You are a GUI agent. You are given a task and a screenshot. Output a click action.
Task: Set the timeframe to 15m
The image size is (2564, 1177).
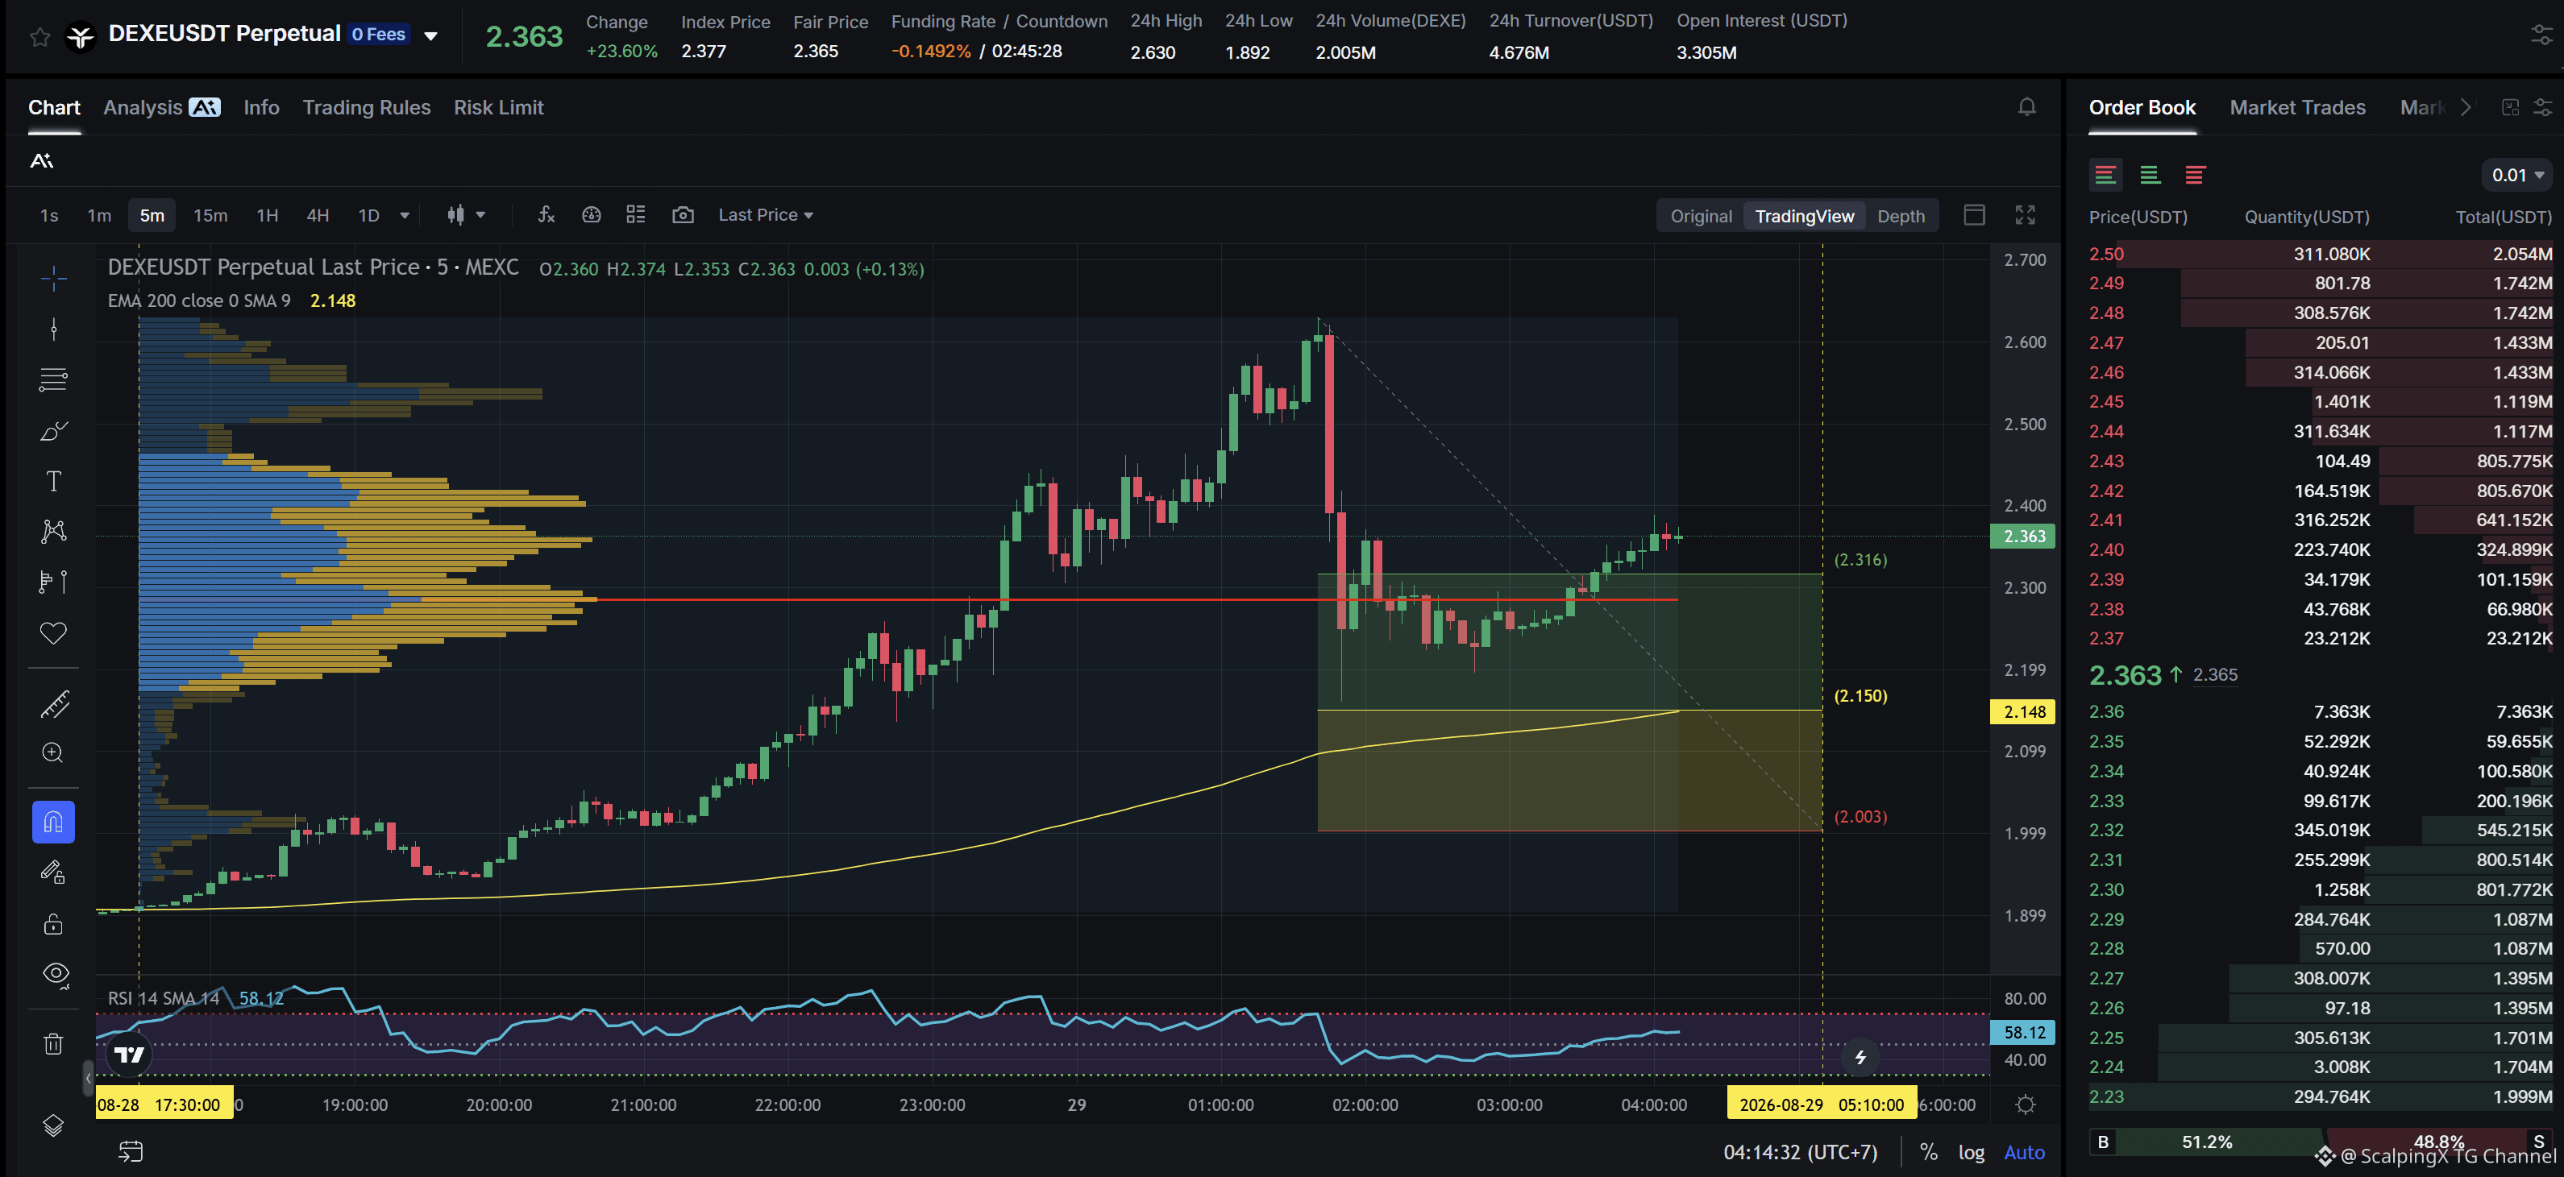coord(210,215)
